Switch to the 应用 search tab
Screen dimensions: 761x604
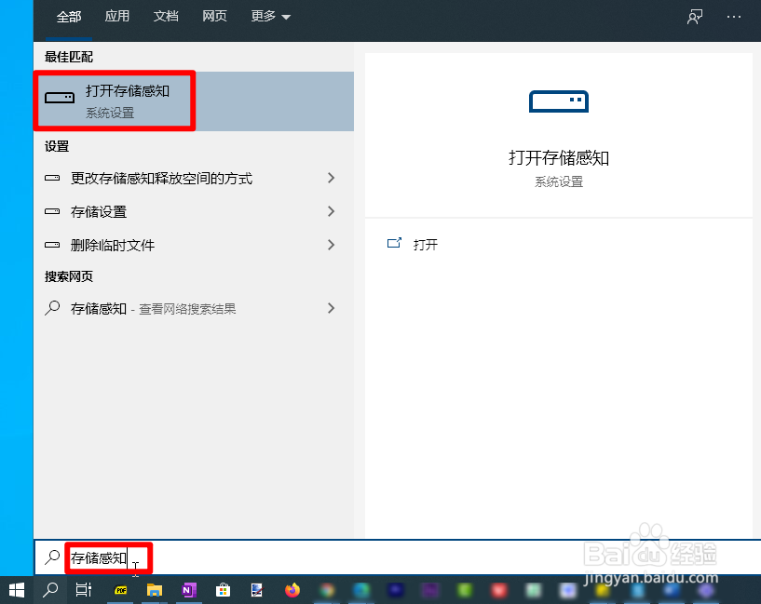point(117,16)
